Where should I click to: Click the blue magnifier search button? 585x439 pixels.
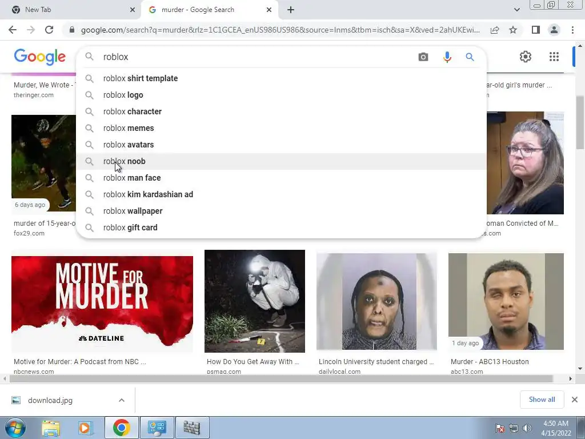[x=470, y=57]
